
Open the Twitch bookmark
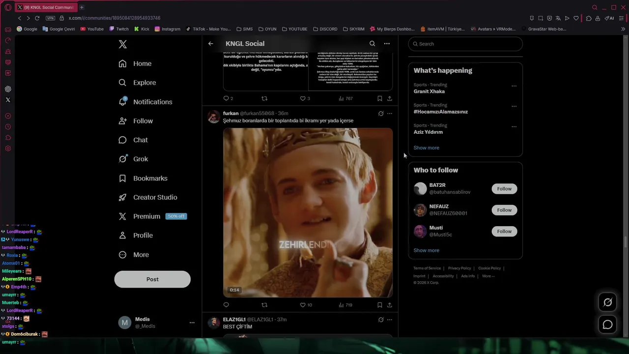tap(119, 29)
